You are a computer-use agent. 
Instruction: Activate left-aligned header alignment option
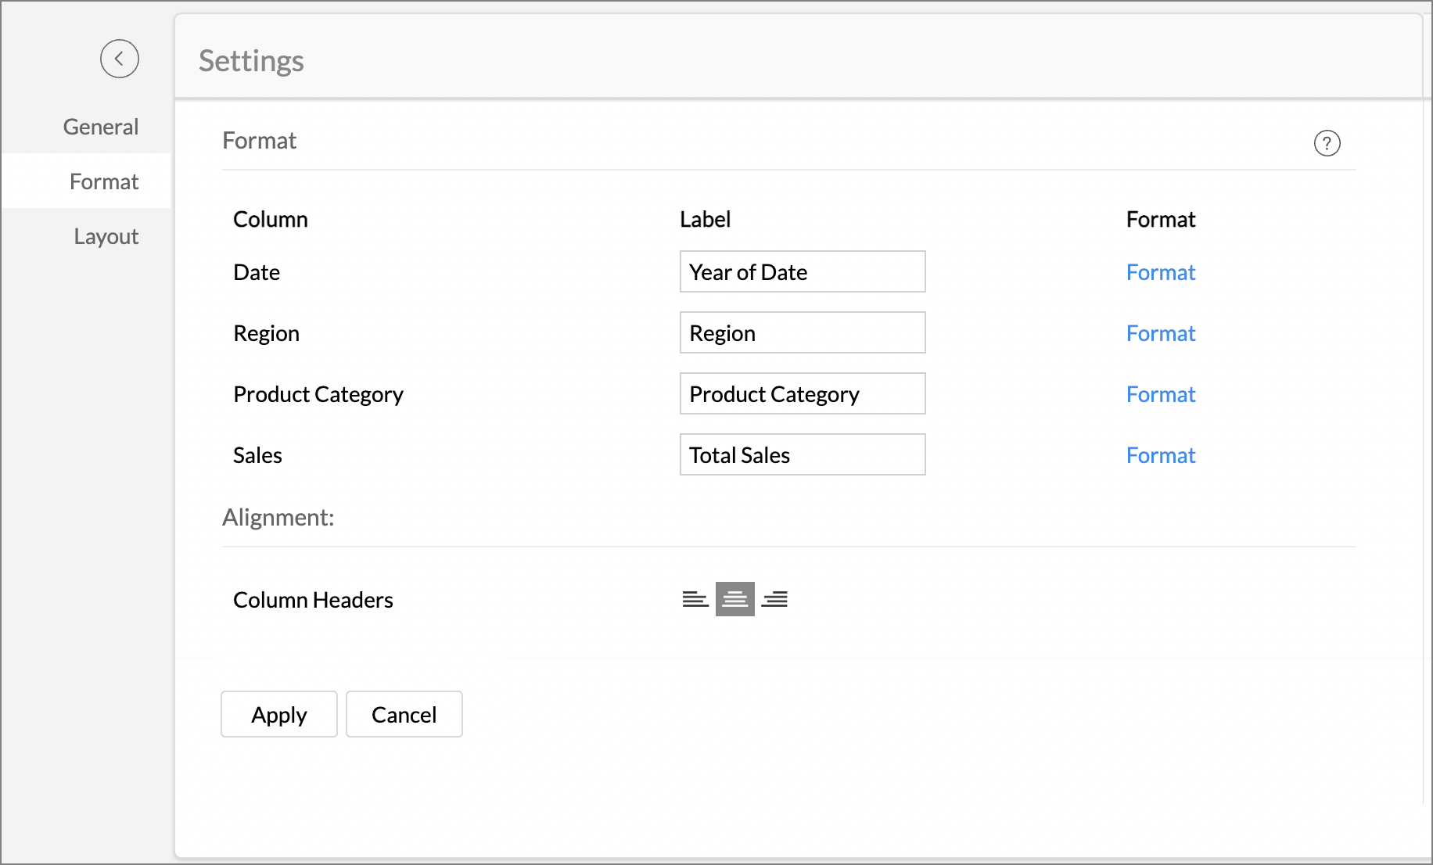695,599
